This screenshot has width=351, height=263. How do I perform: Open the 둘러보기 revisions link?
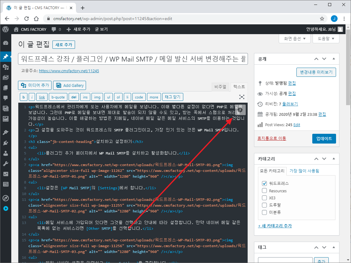pyautogui.click(x=290, y=104)
